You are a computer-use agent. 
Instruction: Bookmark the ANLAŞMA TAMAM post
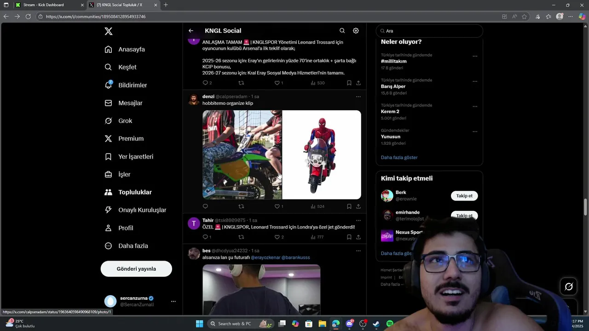click(x=349, y=83)
